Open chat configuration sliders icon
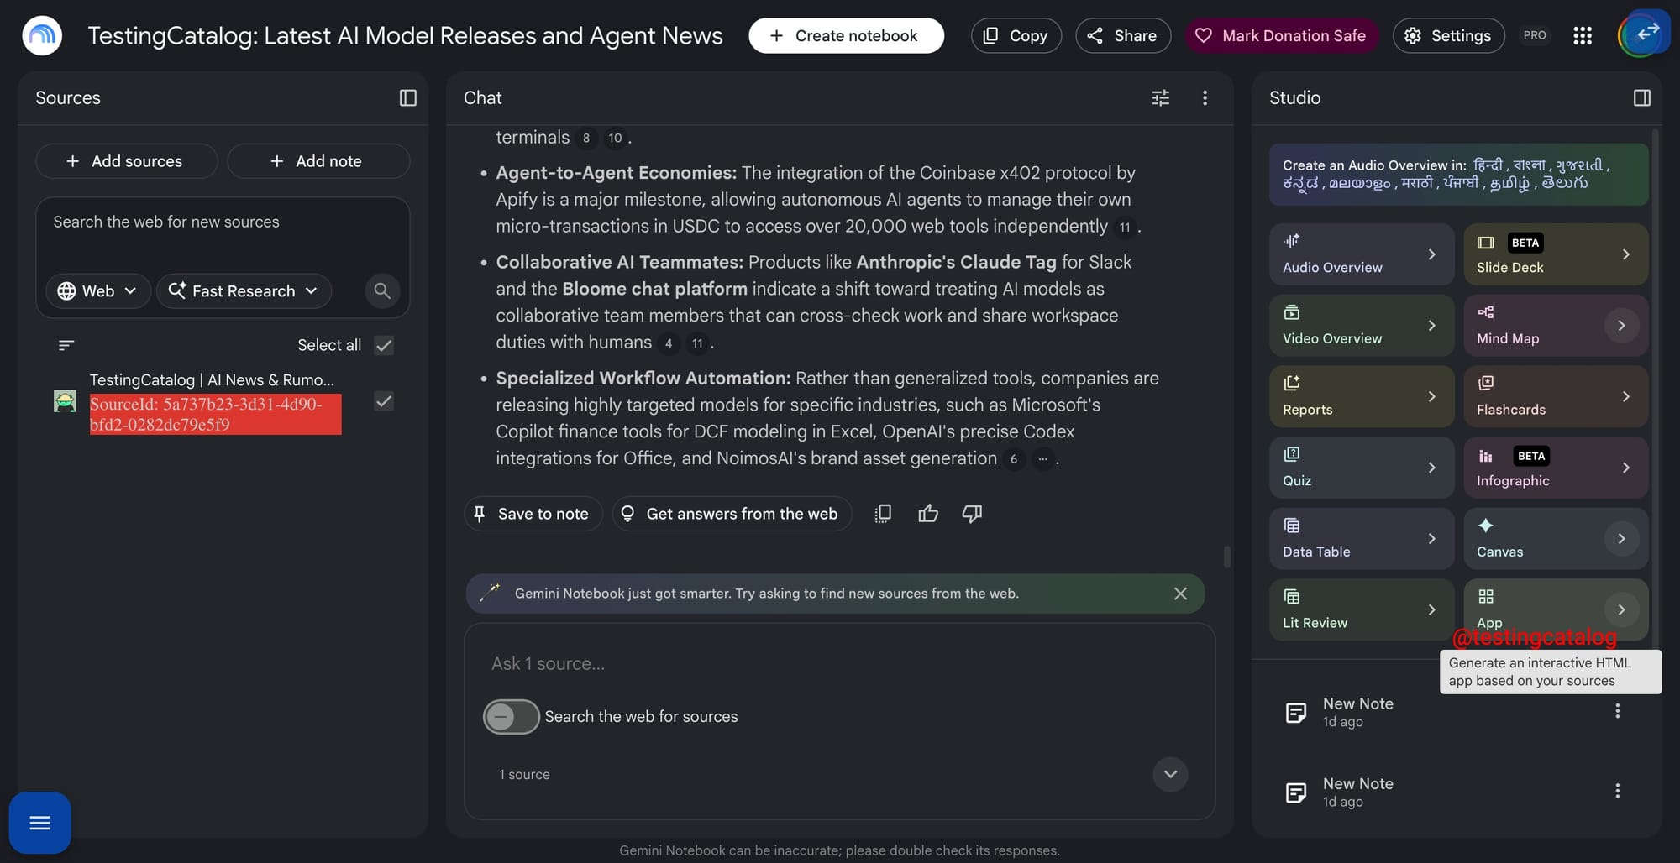The height and width of the screenshot is (863, 1680). click(1160, 98)
